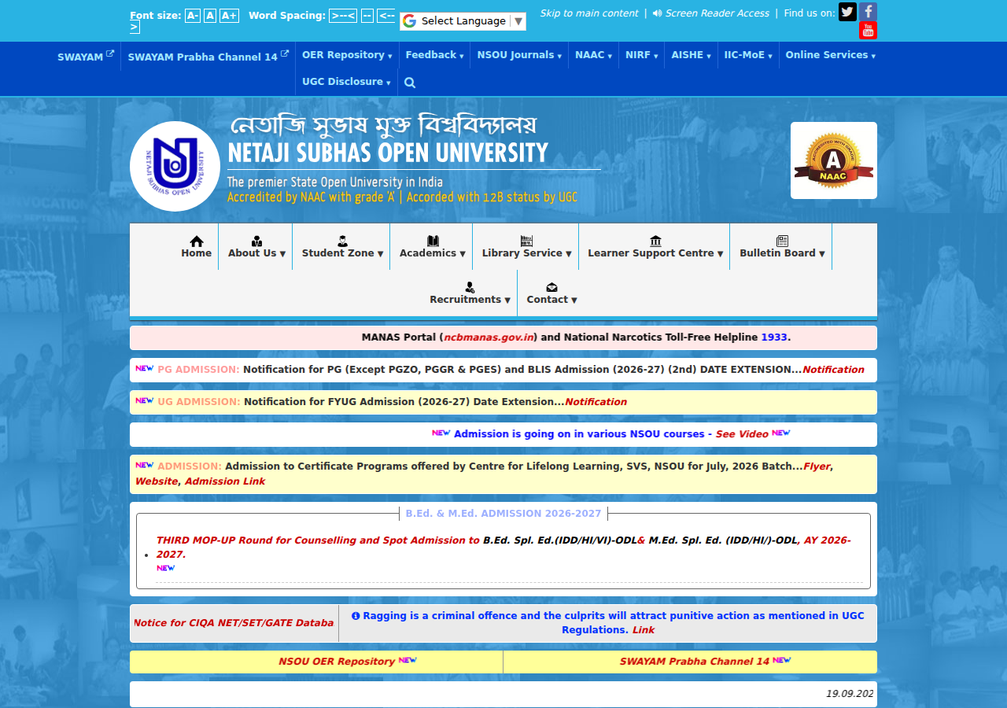Click the NSOU university logo

[x=175, y=166]
